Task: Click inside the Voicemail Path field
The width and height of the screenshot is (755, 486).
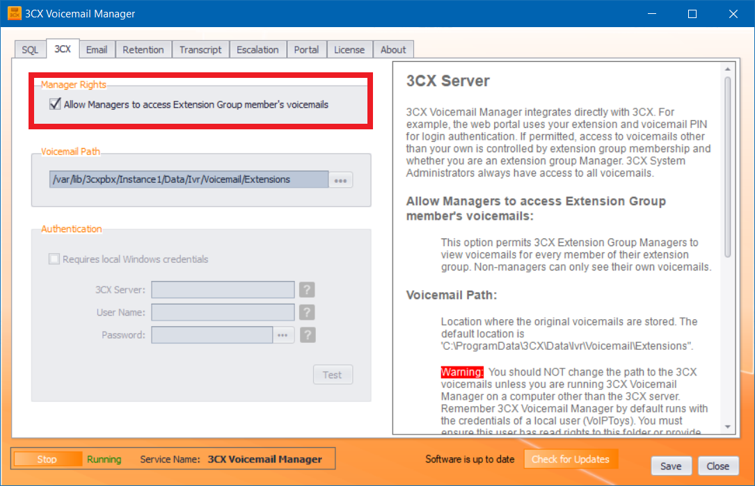Action: pos(188,179)
